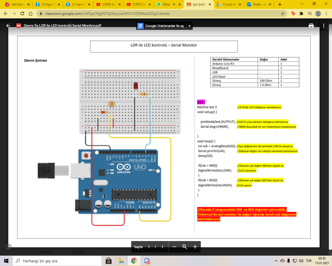
Task: Open the network tray icon
Action: 295,261
